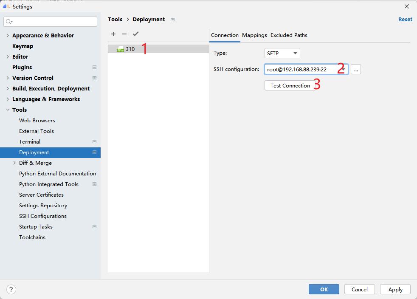
Task: Click the add server plus icon
Action: coord(113,34)
